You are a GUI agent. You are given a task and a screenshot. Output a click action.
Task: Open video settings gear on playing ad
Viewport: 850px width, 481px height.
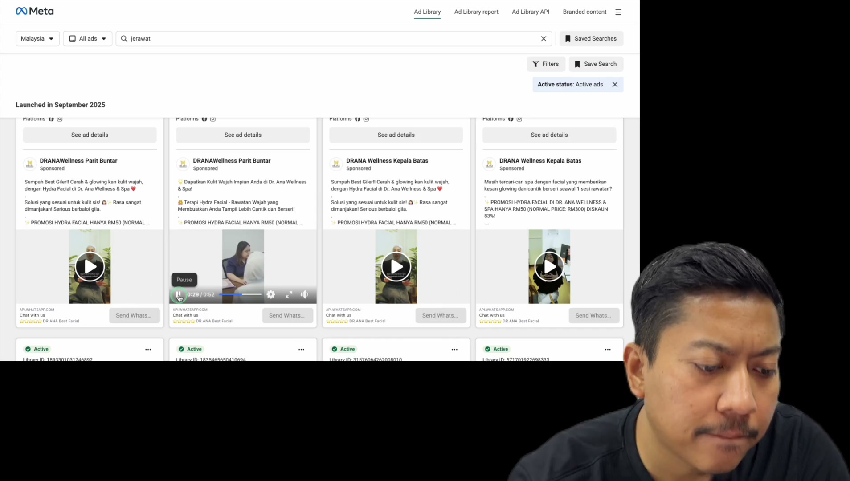click(271, 294)
